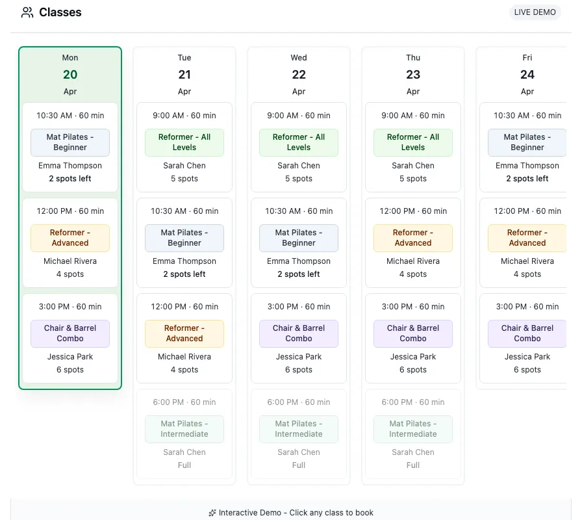Select Friday's 3:00 PM Chair & Barrel Combo
This screenshot has width=582, height=520.
pos(527,337)
